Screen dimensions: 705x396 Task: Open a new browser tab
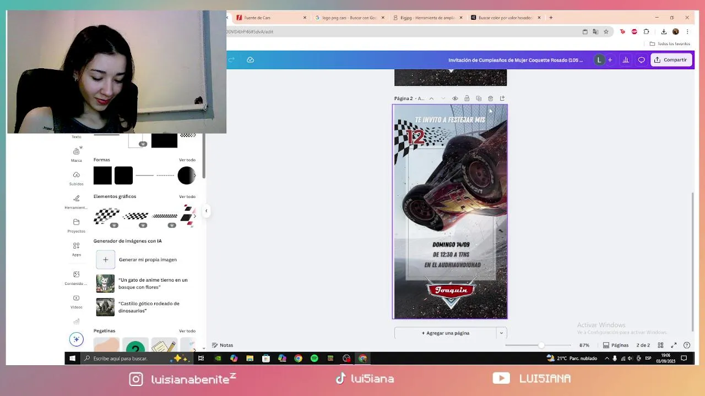(x=551, y=18)
